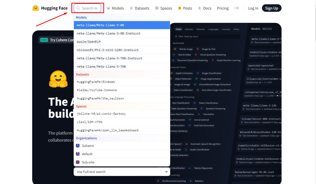Image resolution: width=316 pixels, height=184 pixels.
Task: Click the yellow Posts icon in navbar
Action: 180,8
